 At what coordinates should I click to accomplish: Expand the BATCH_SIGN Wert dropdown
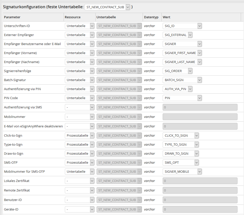[182, 80]
